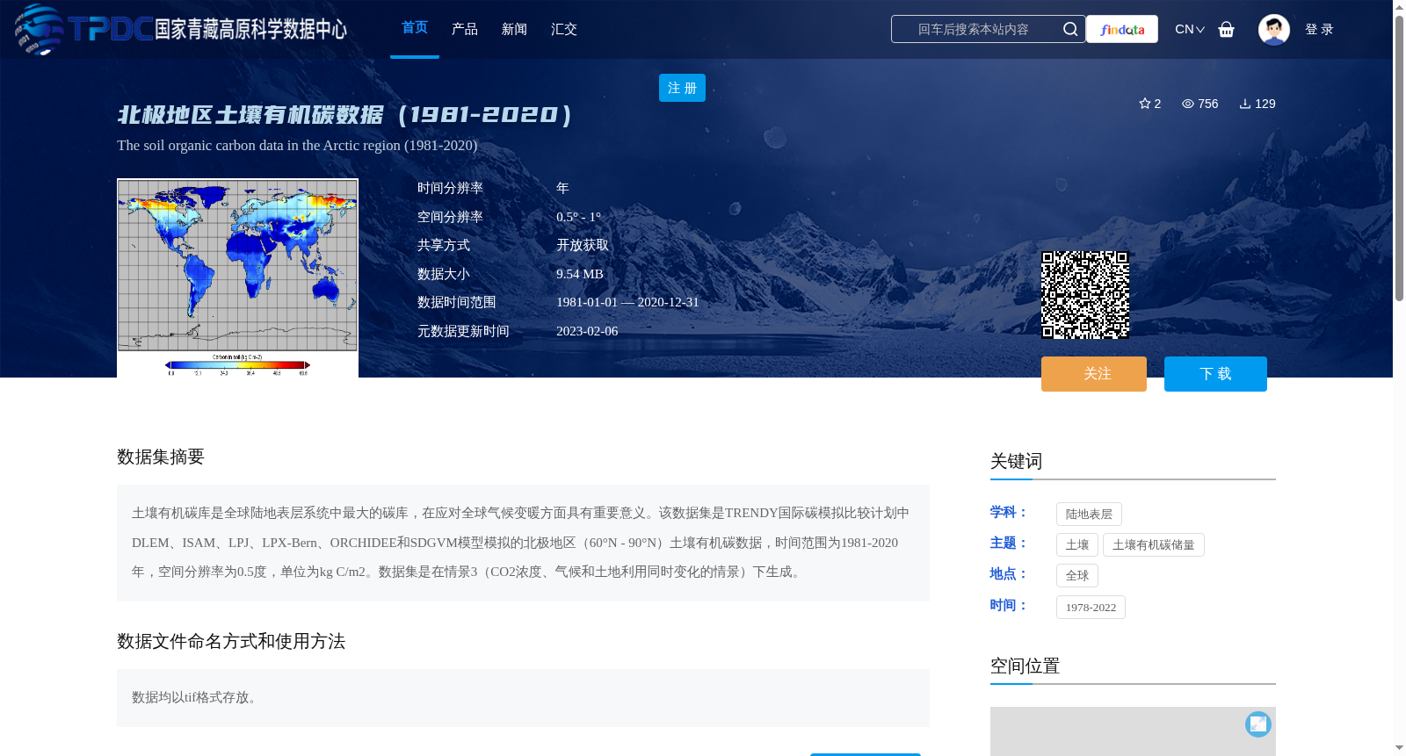Click the 时间分辨率 field label

click(450, 188)
